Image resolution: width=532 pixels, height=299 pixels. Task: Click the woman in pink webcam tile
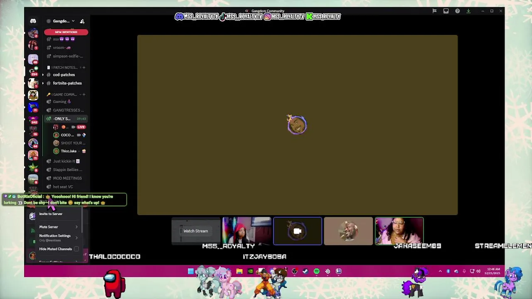pyautogui.click(x=399, y=231)
